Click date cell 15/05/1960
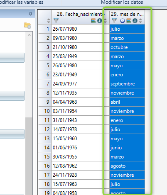167x195 pixels. point(80,139)
